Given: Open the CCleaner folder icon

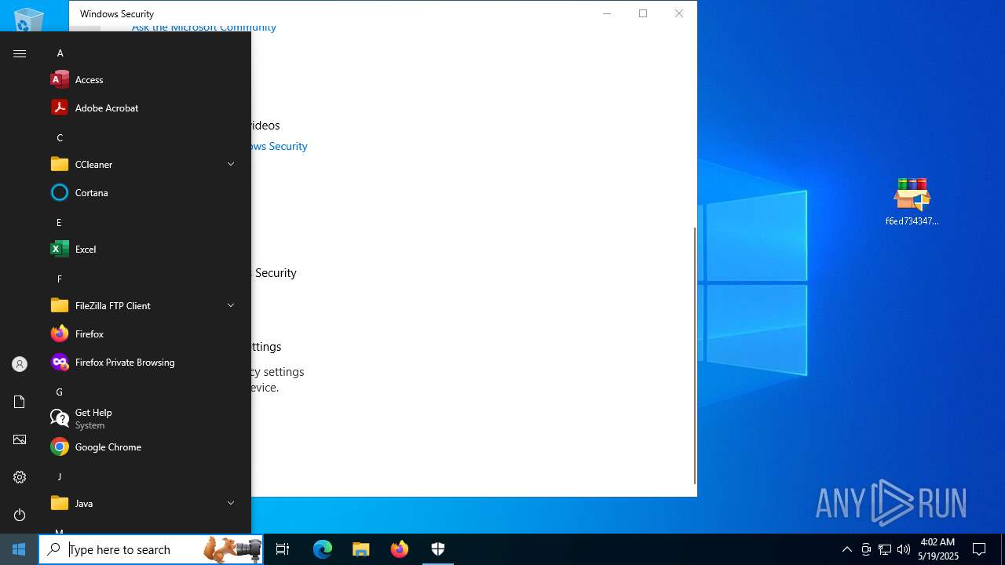Looking at the screenshot, I should (60, 164).
